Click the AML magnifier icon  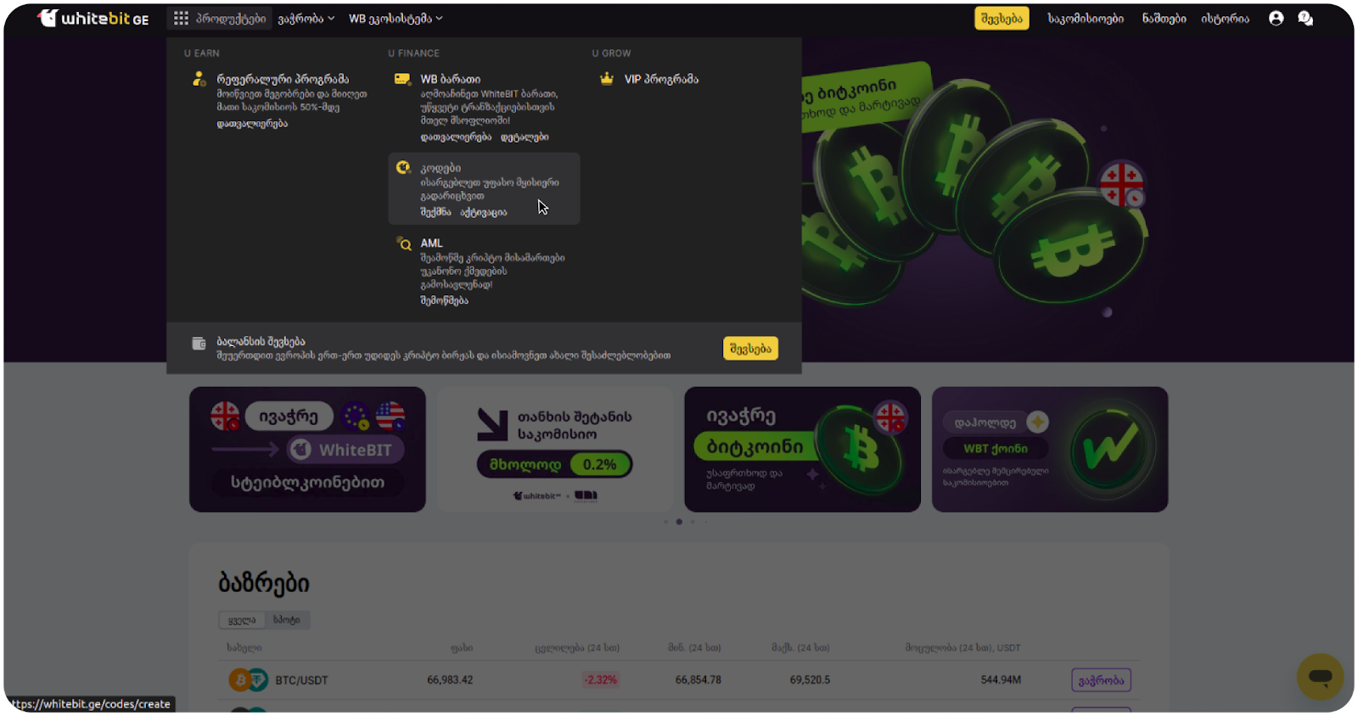click(x=404, y=243)
